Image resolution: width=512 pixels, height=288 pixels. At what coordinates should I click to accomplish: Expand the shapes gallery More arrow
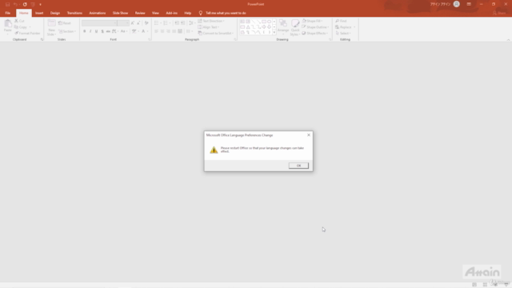(x=274, y=32)
